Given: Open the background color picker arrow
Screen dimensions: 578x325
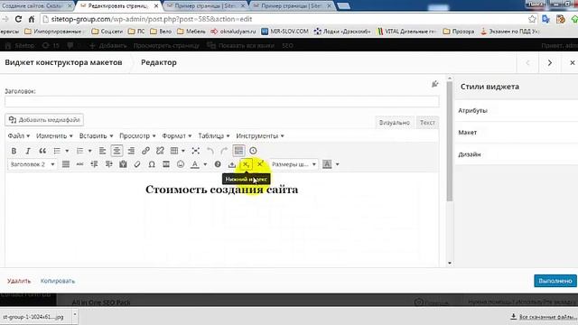Looking at the screenshot, I should coord(337,164).
